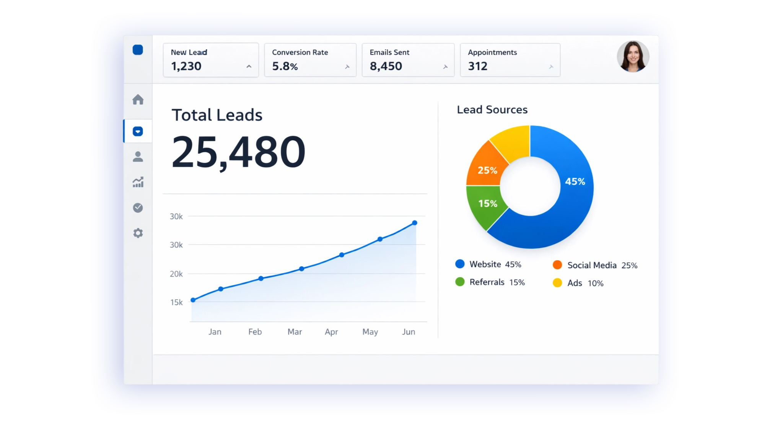Open the Settings gear sidebar icon

click(138, 233)
